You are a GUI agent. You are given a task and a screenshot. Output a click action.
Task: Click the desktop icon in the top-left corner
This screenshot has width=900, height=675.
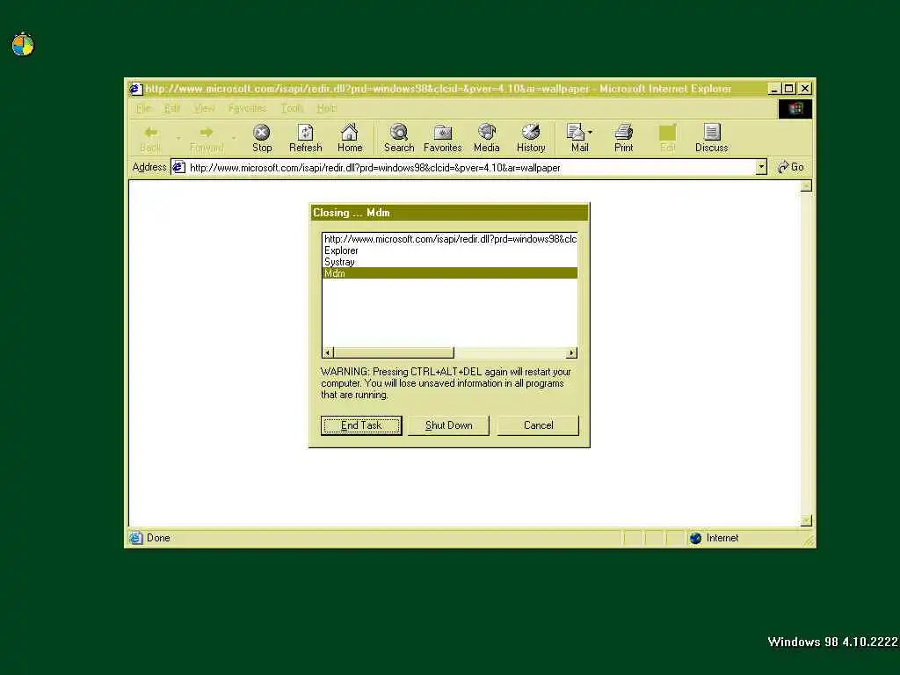tap(23, 45)
